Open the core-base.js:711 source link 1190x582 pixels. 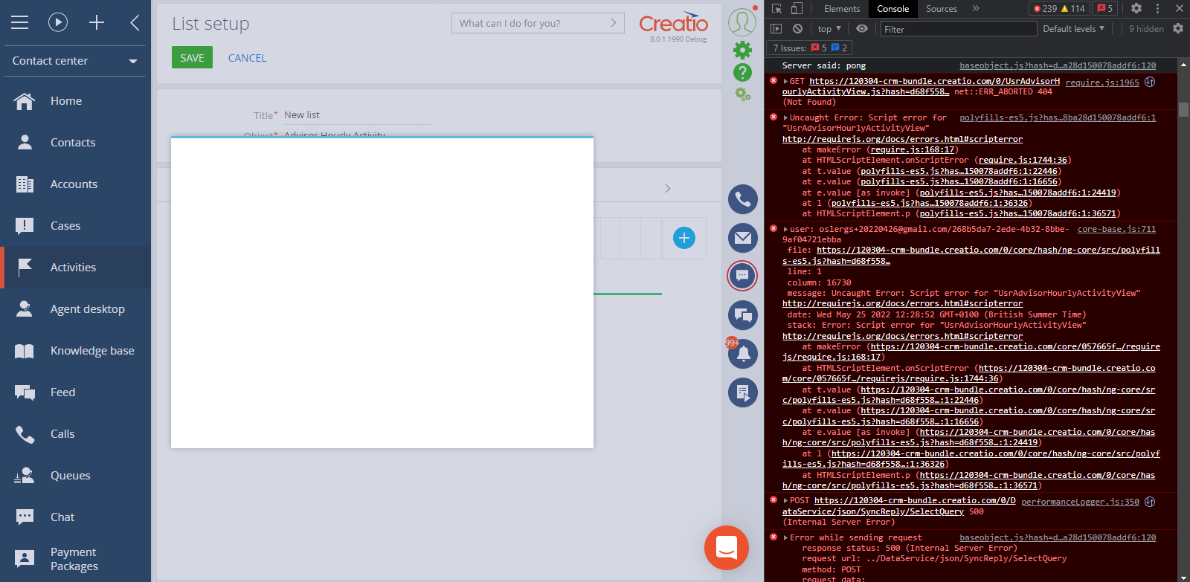[x=1116, y=229]
